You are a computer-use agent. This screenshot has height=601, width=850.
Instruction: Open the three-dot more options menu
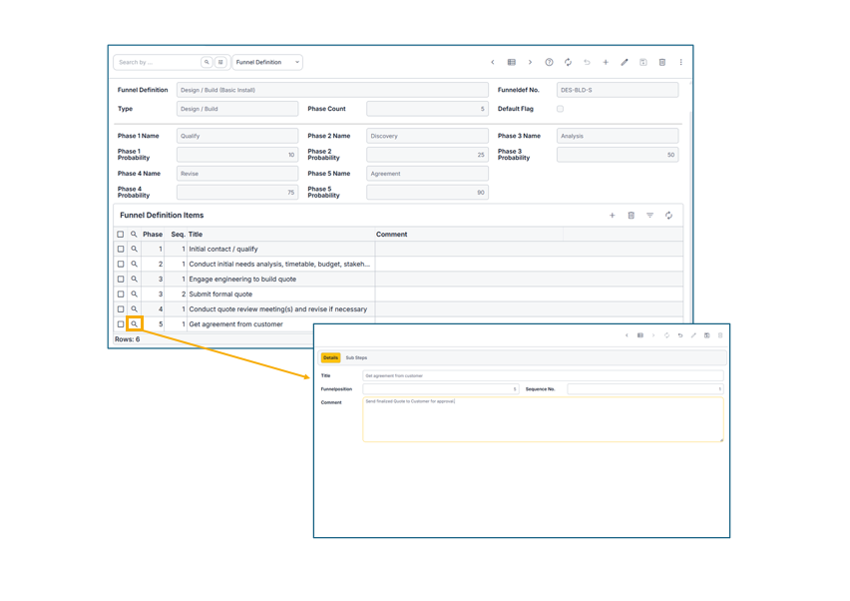(681, 62)
